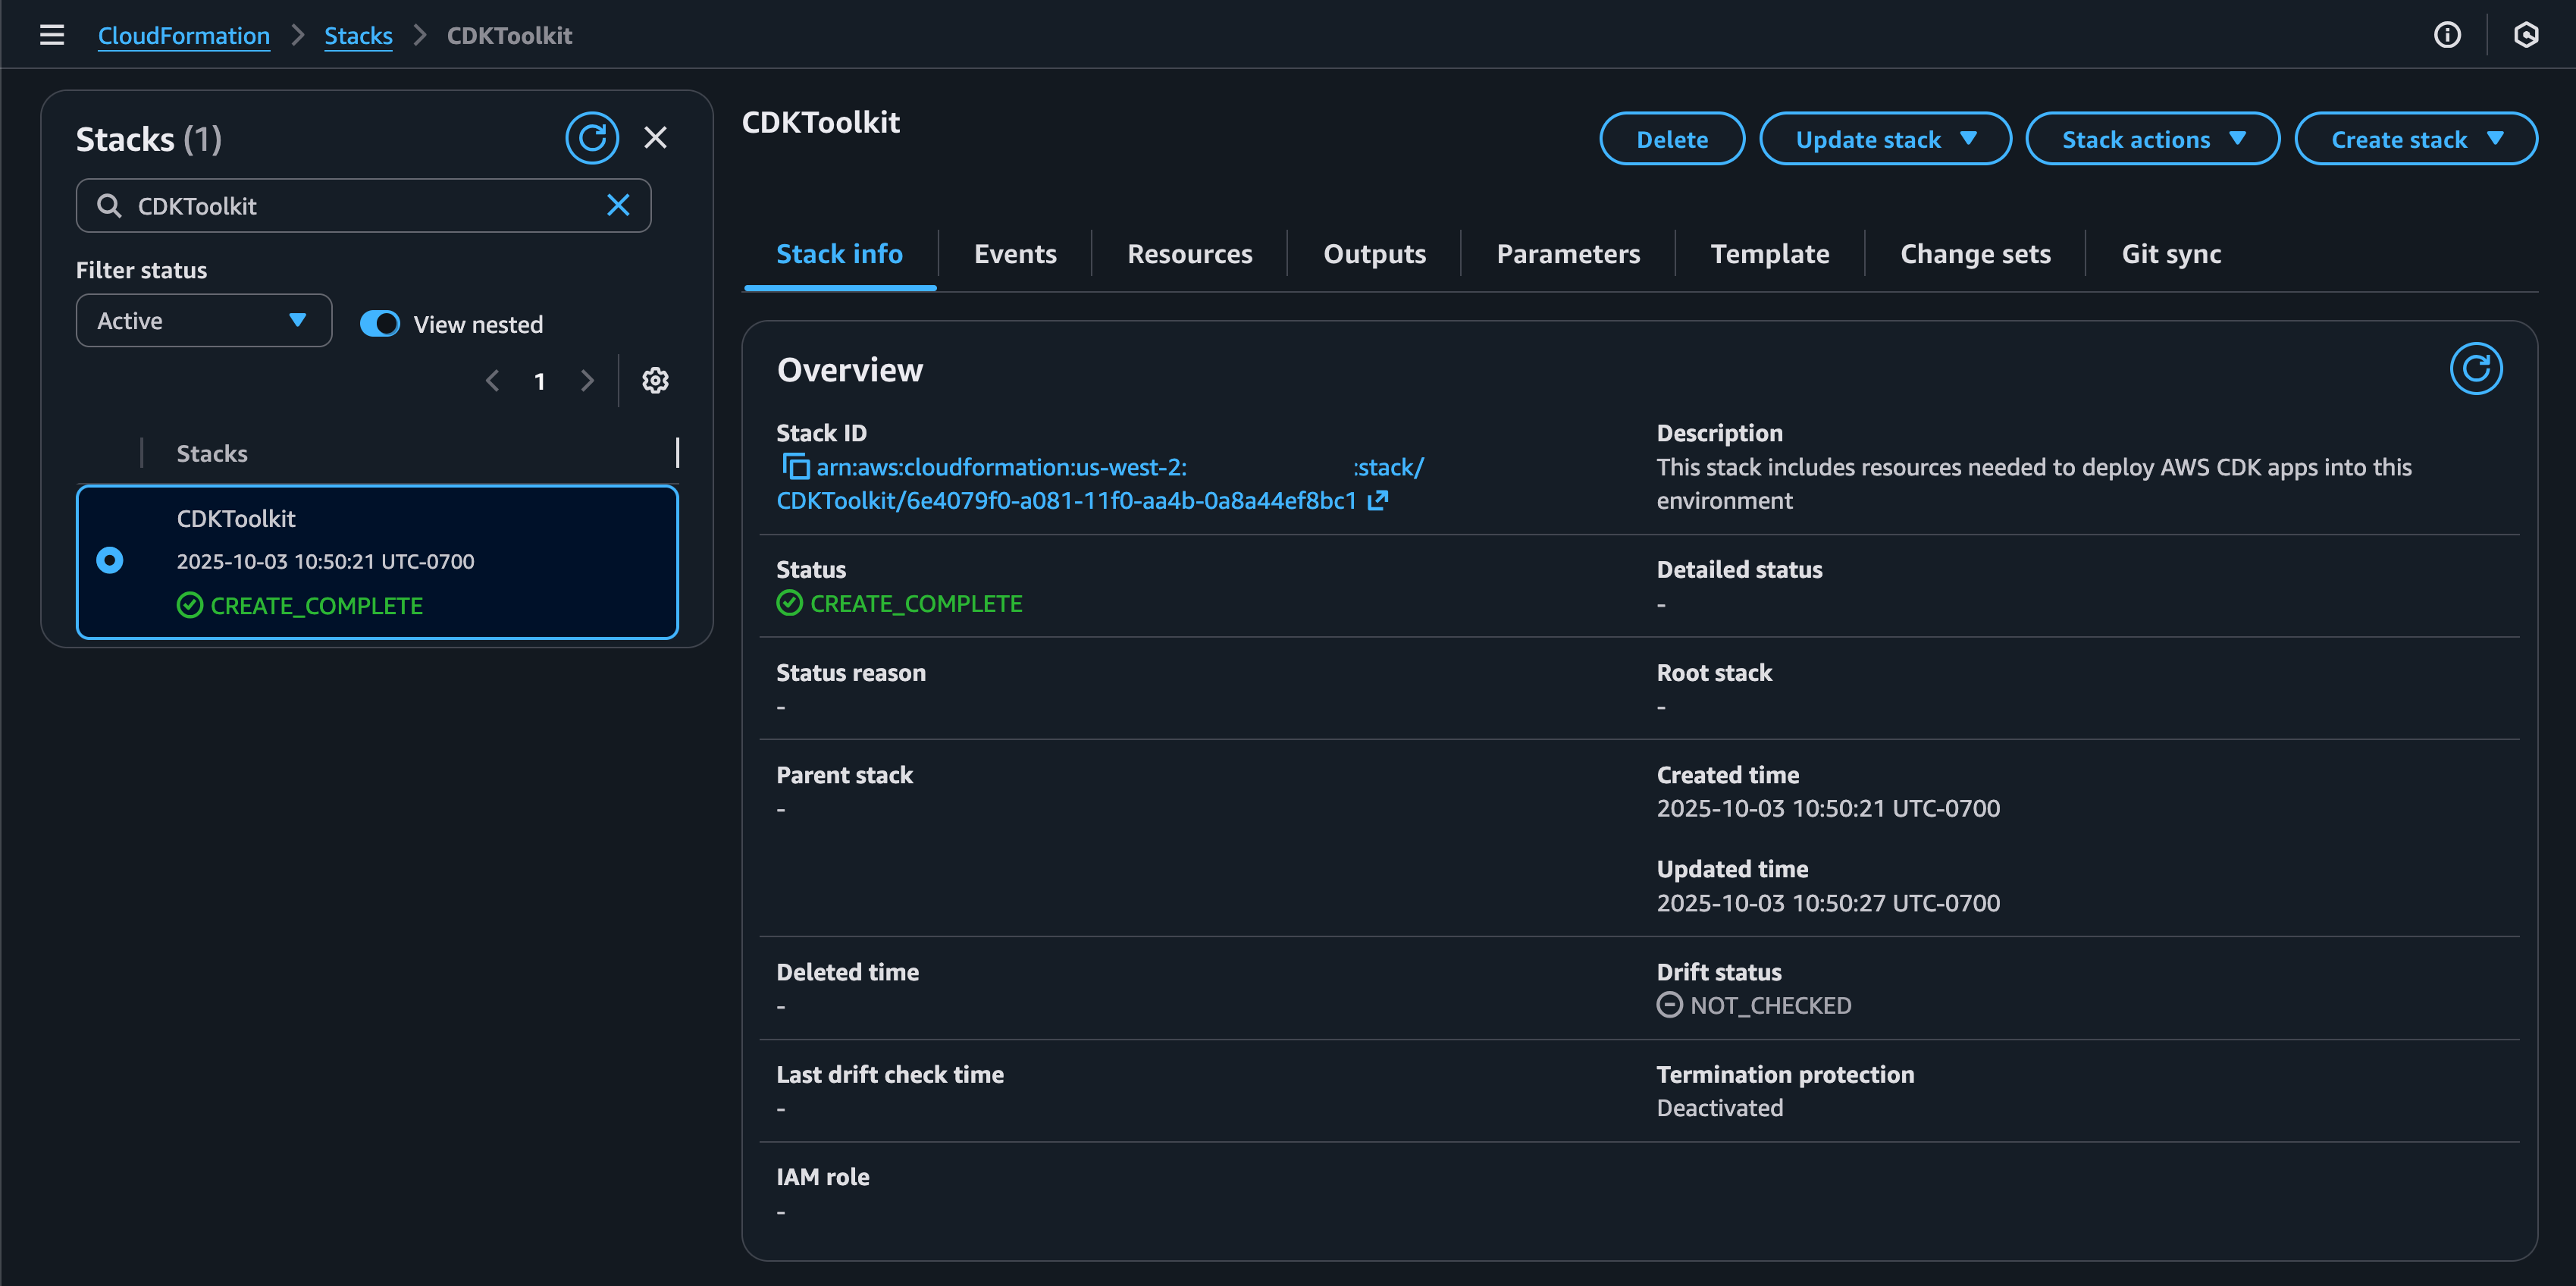Close the Stacks side panel

coord(655,138)
